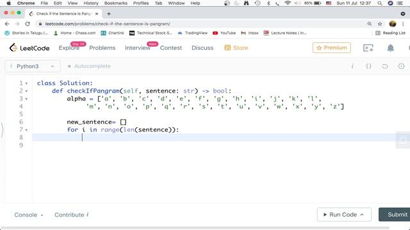
Task: Expand the Console panel
Action: tap(29, 215)
